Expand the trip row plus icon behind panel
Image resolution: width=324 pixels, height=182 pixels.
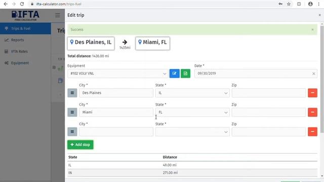point(54,67)
